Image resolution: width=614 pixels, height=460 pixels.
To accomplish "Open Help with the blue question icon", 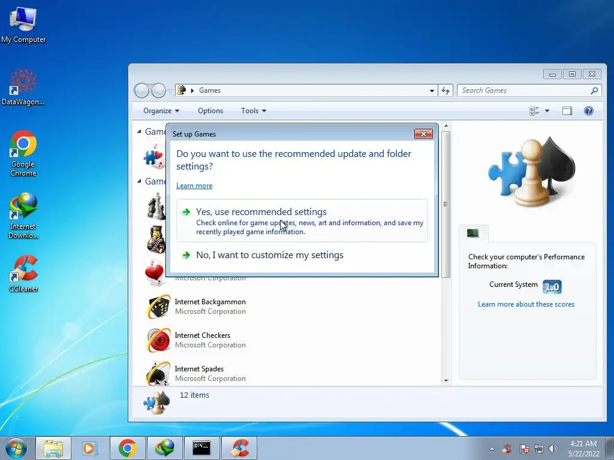I will tap(589, 111).
